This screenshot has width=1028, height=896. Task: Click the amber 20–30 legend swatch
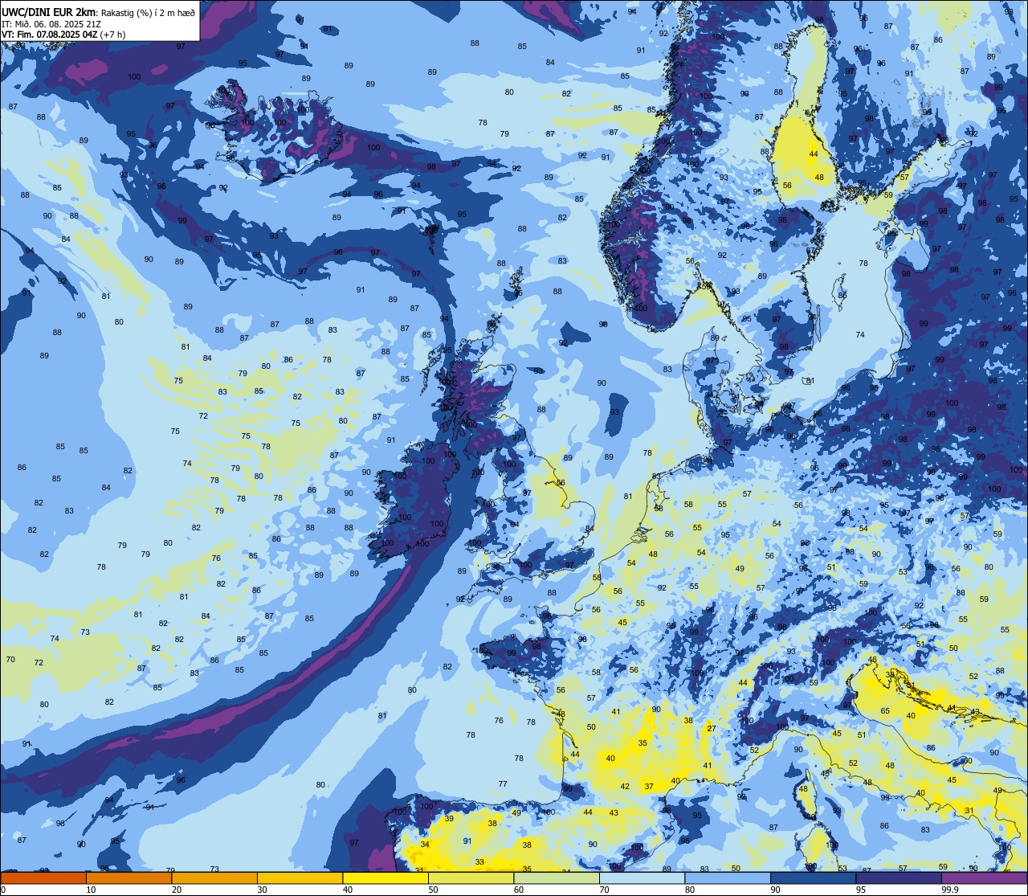[x=214, y=878]
